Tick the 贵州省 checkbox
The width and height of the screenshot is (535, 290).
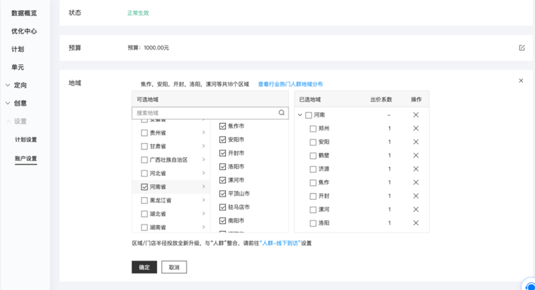point(144,133)
